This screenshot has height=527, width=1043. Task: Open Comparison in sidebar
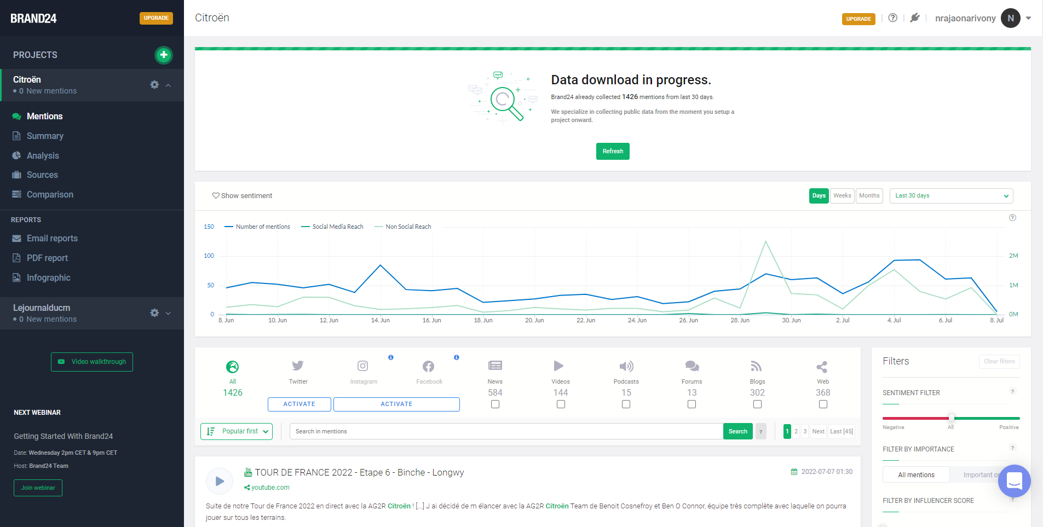50,194
